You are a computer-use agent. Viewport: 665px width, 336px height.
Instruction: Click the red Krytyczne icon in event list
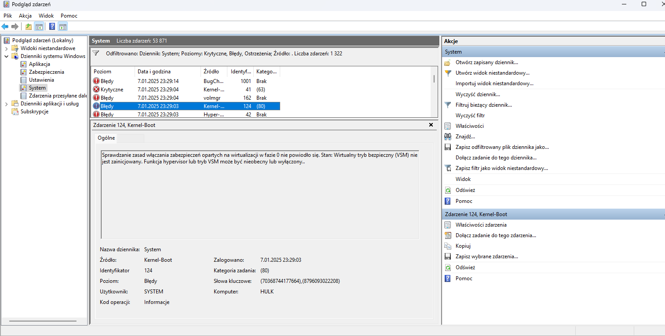pos(96,90)
